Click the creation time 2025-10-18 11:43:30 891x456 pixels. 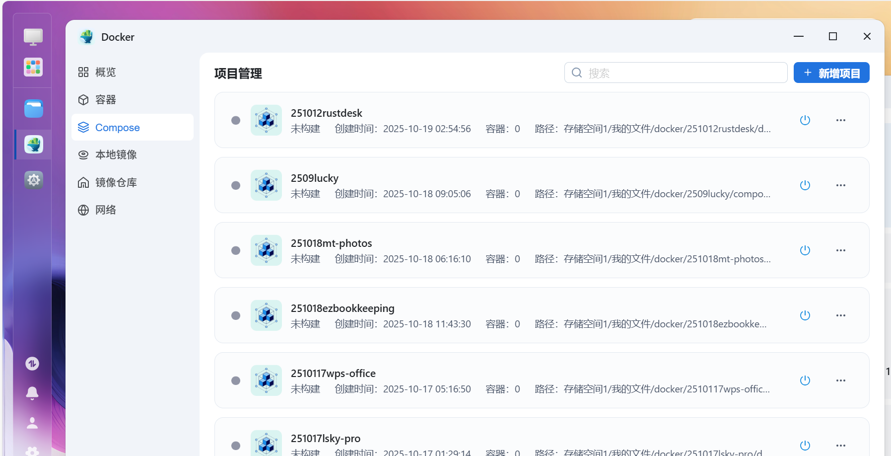pos(427,324)
